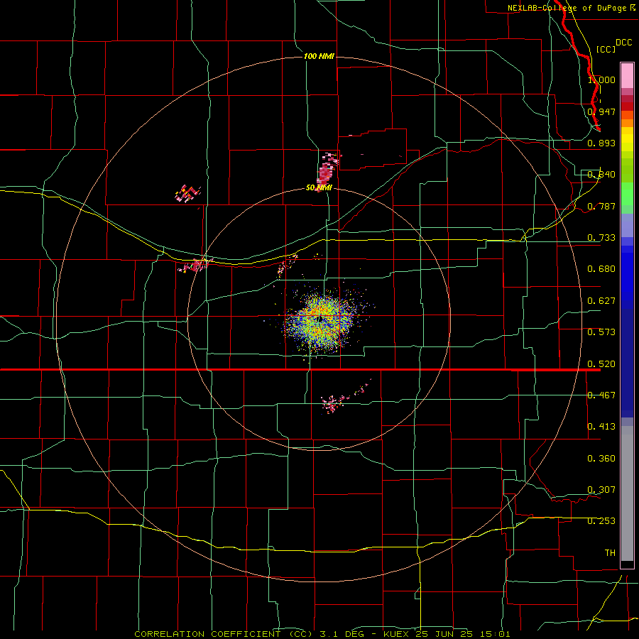The height and width of the screenshot is (639, 639).
Task: Select the 0.307 scale value
Action: tap(601, 490)
